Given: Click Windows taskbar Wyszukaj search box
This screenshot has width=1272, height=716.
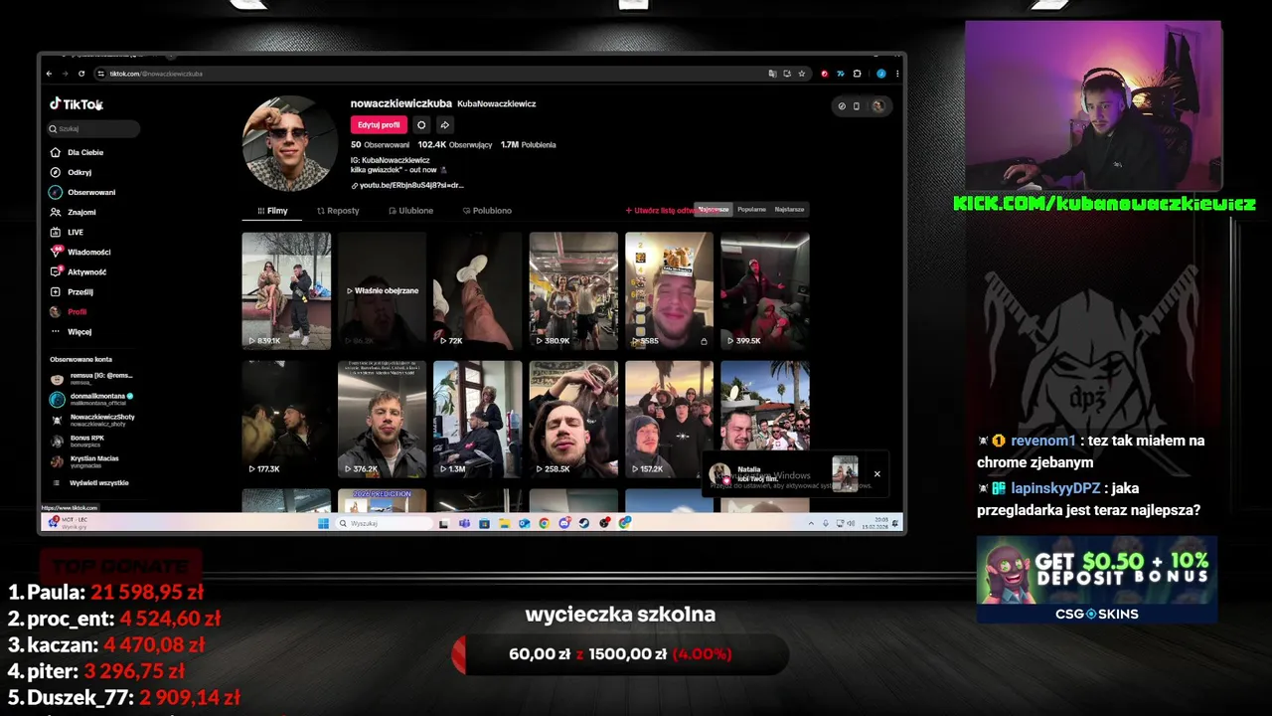Looking at the screenshot, I should pos(386,523).
